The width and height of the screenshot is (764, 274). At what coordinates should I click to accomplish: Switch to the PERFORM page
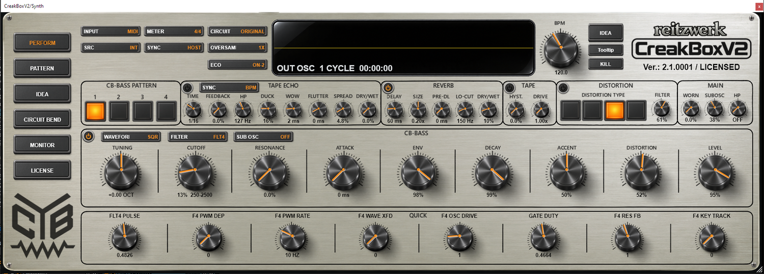click(42, 43)
